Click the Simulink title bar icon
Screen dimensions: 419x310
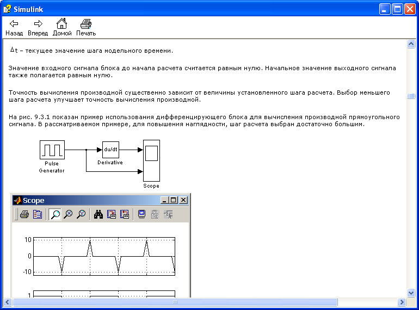8,9
